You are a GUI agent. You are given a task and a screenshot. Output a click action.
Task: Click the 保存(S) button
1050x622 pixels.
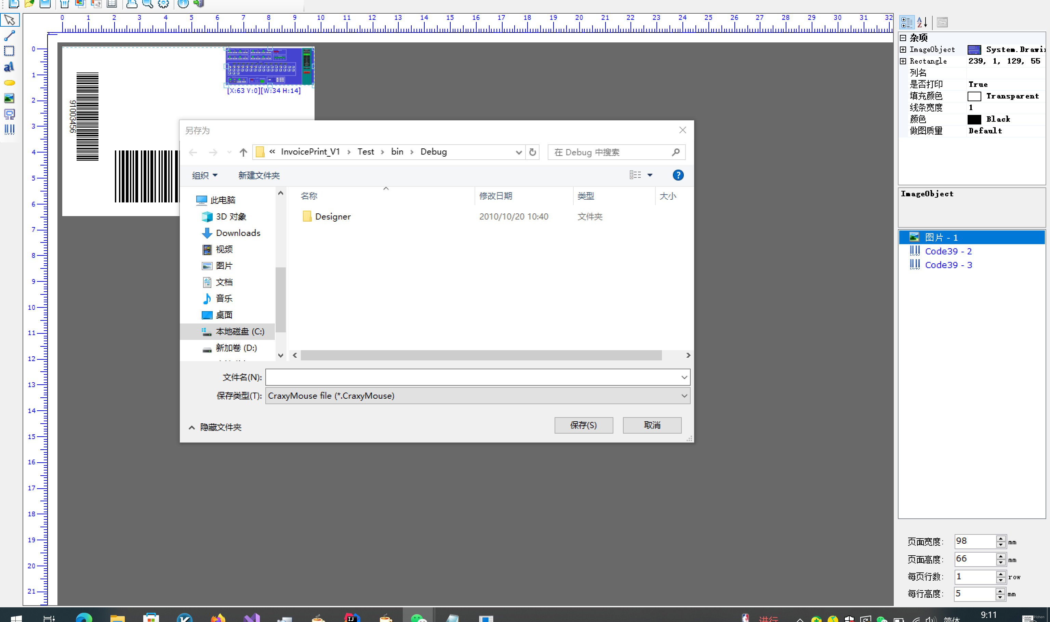pyautogui.click(x=583, y=425)
